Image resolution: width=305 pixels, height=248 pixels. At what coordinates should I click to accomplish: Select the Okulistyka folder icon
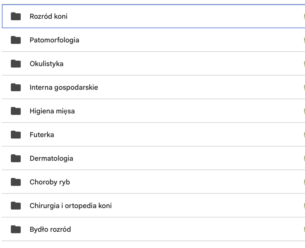point(15,64)
